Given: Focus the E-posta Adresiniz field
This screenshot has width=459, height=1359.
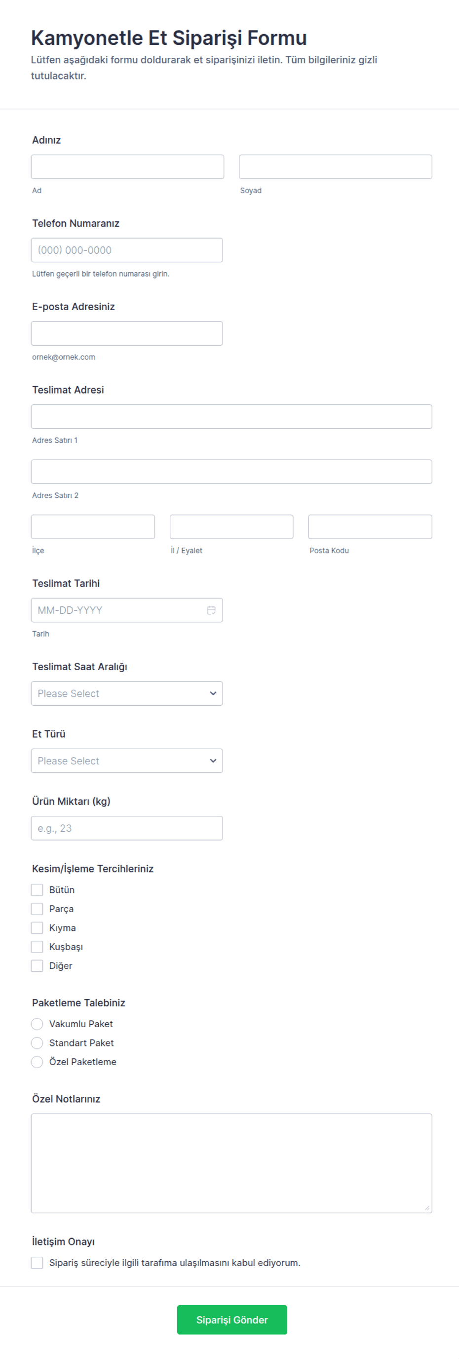Looking at the screenshot, I should click(x=127, y=333).
